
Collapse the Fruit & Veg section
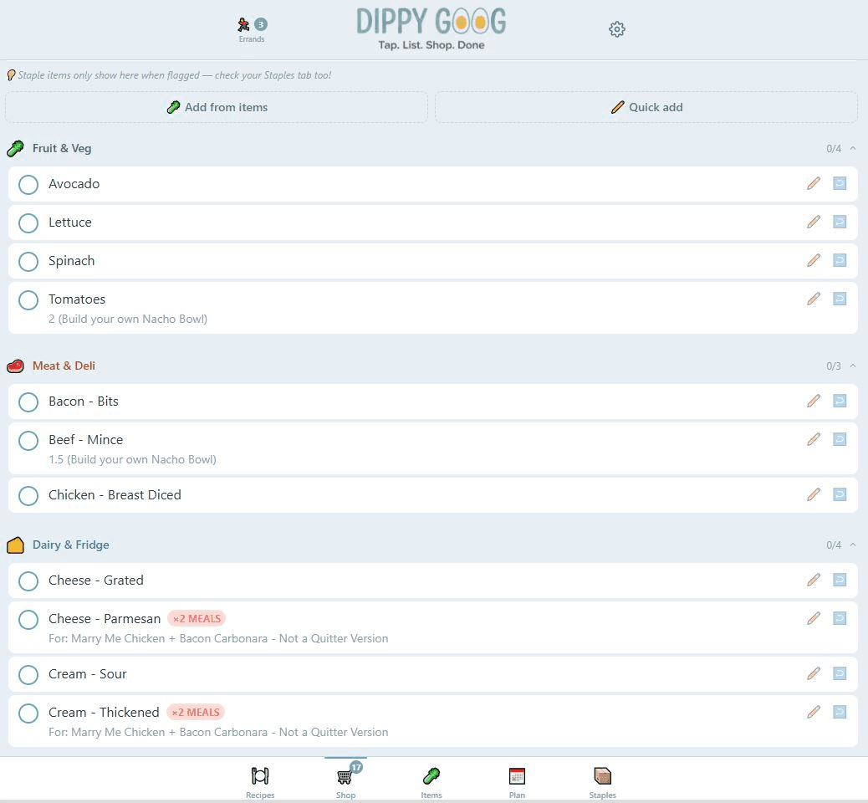(x=853, y=148)
